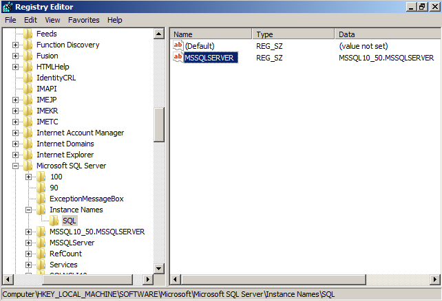Screen dimensions: 442x301
Task: Open the View menu
Action: [52, 20]
